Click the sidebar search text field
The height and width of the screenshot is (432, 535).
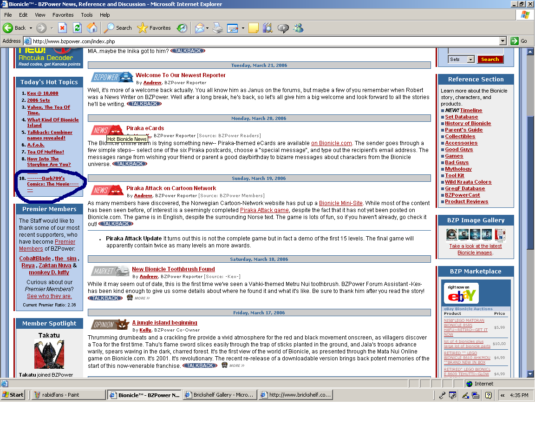476,51
